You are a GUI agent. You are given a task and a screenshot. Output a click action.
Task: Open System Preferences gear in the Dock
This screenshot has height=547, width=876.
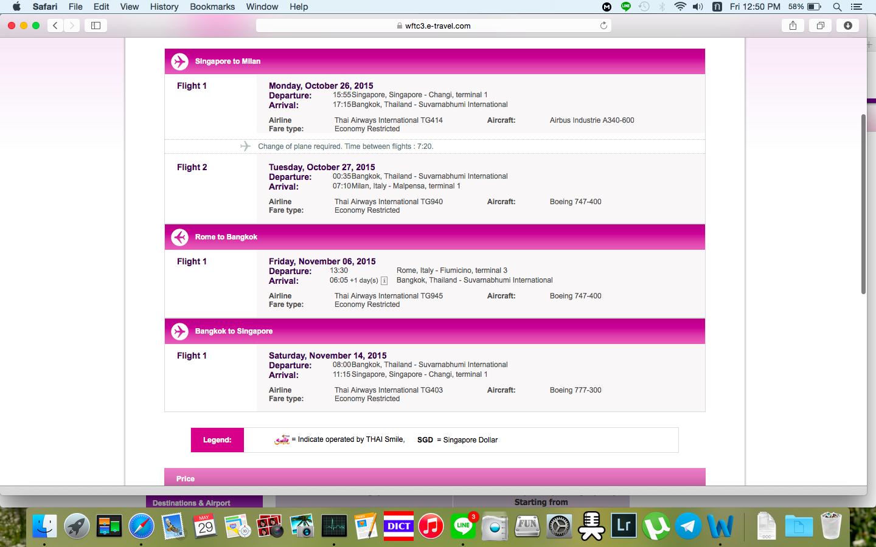559,526
